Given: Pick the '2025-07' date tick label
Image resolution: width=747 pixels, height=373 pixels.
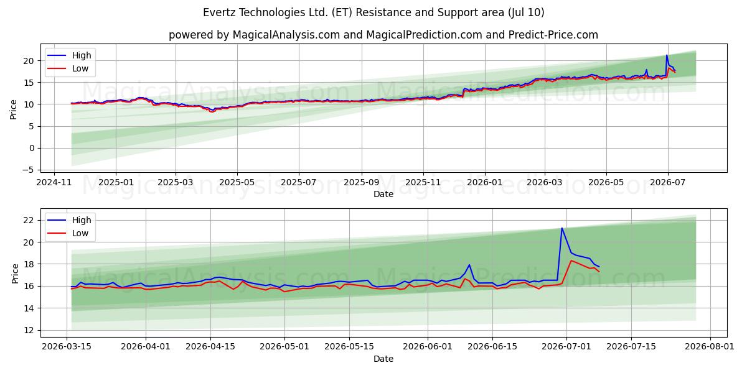Looking at the screenshot, I should (x=298, y=182).
